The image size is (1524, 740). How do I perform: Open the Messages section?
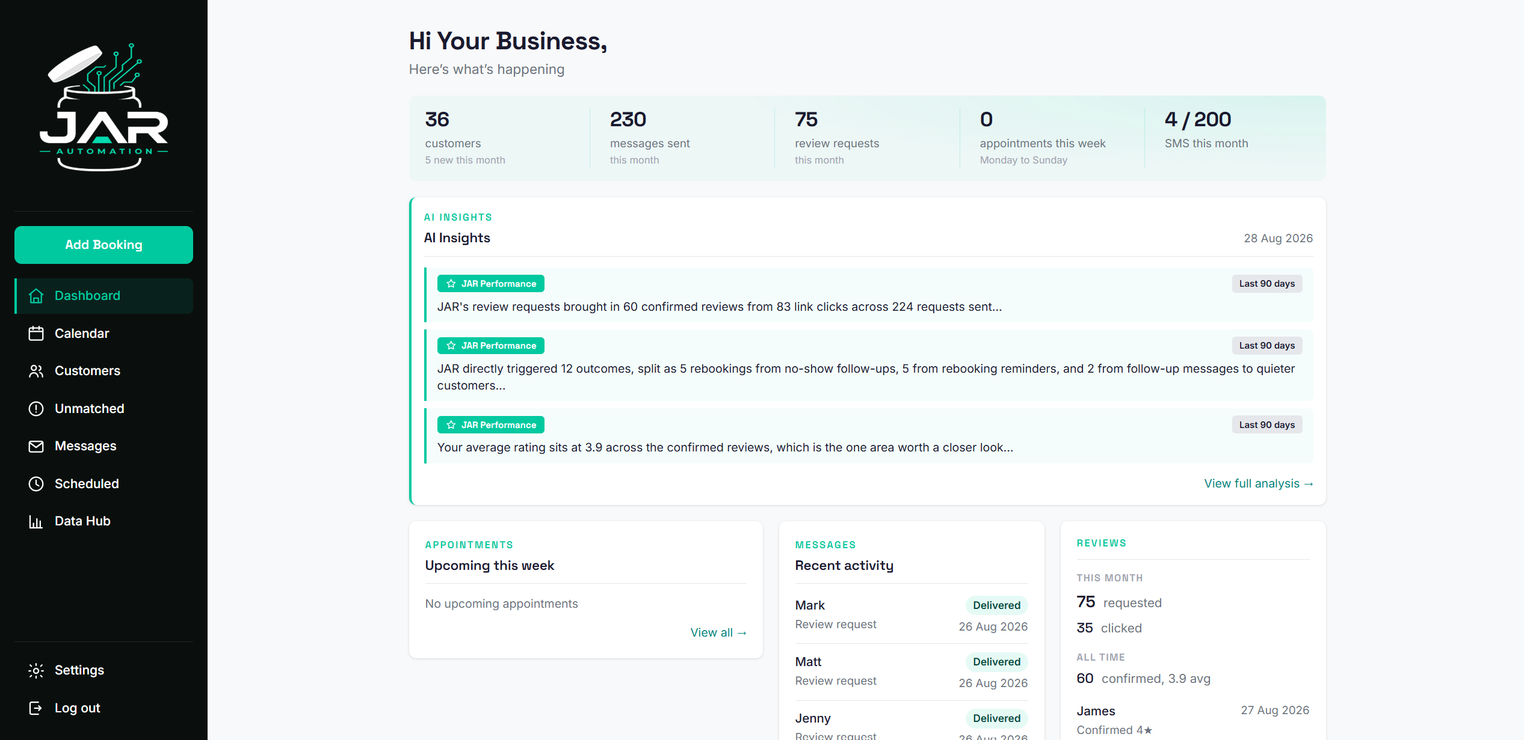click(103, 446)
